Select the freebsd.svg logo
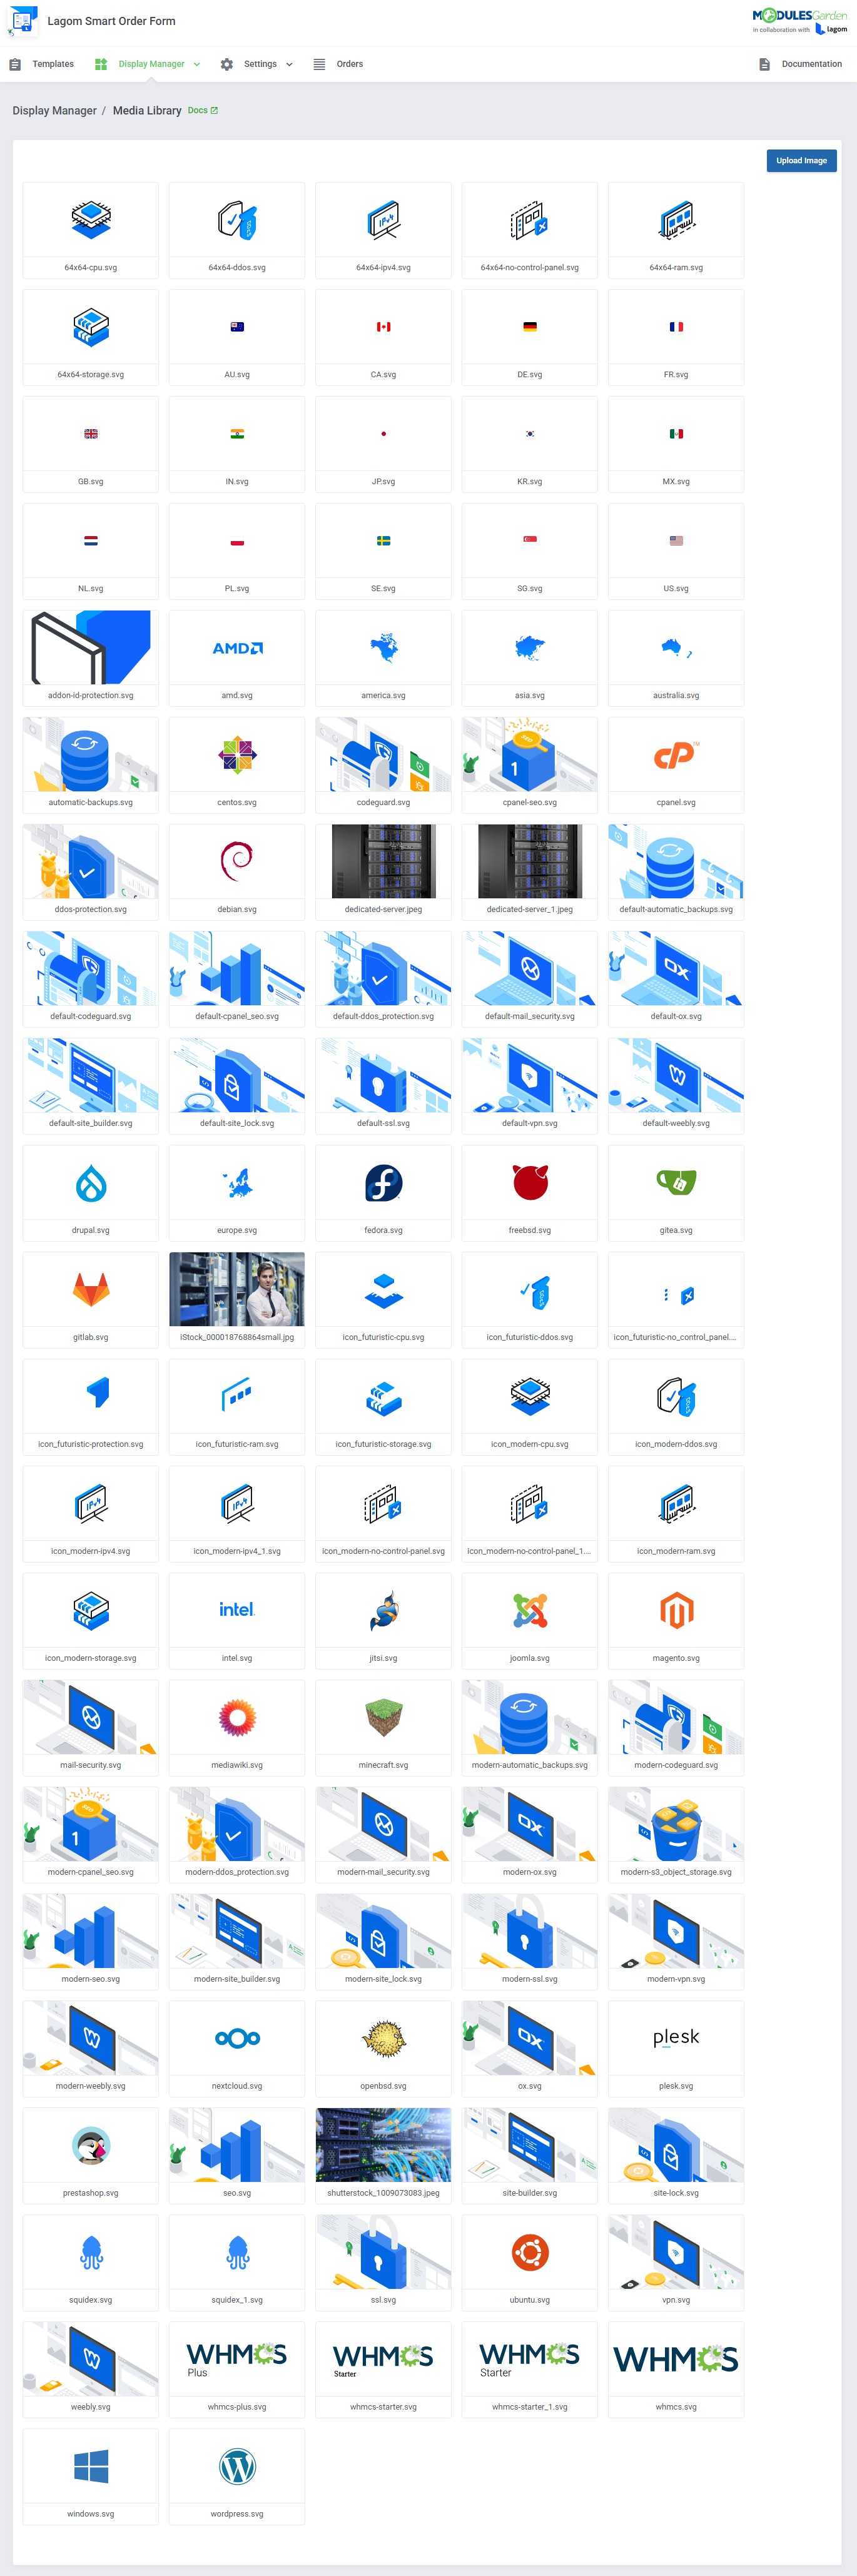This screenshot has height=2576, width=857. coord(530,1183)
